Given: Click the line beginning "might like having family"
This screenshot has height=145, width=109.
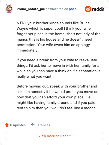Looking at the screenshot, I should [56, 103].
